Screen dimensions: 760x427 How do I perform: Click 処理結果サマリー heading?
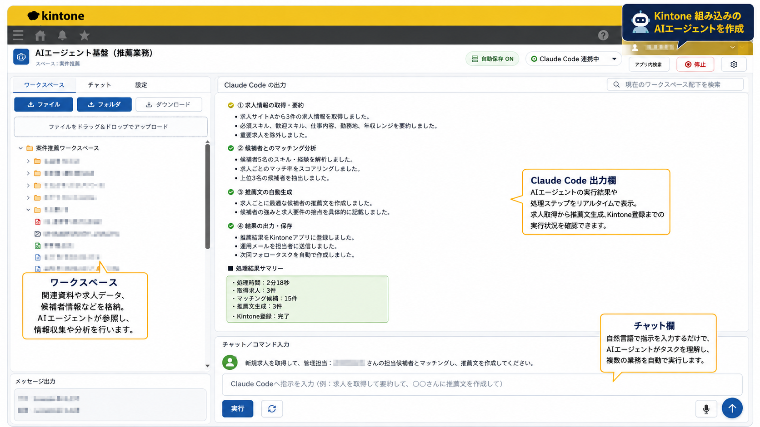(259, 269)
